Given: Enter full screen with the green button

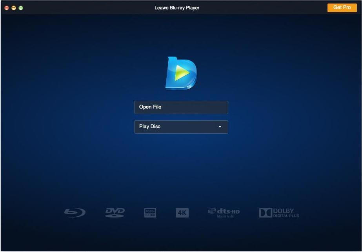Looking at the screenshot, I should 20,7.
